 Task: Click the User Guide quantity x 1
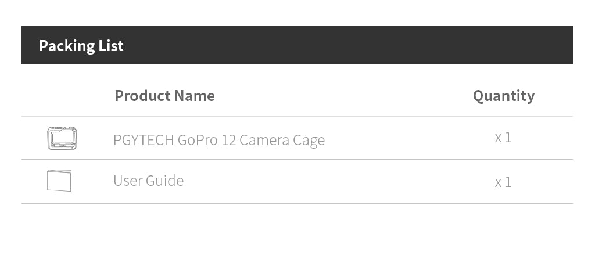(x=503, y=182)
